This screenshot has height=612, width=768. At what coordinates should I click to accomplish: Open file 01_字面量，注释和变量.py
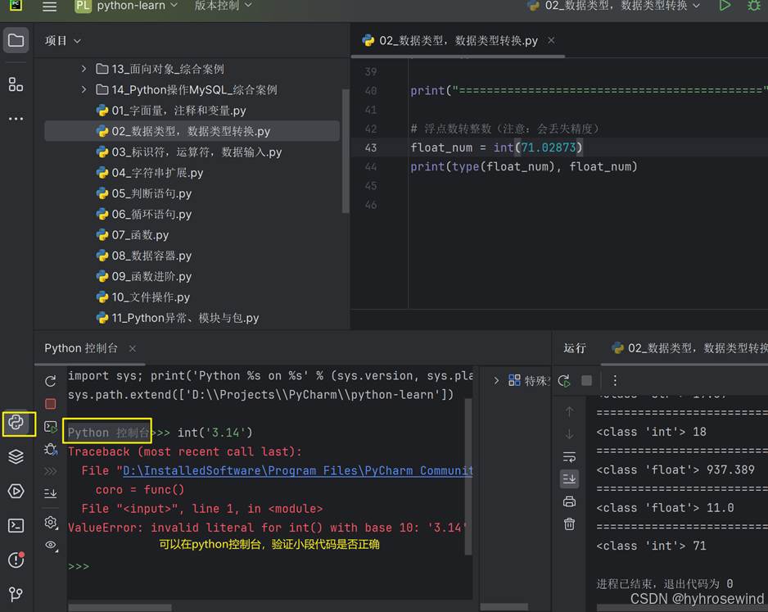click(x=171, y=111)
